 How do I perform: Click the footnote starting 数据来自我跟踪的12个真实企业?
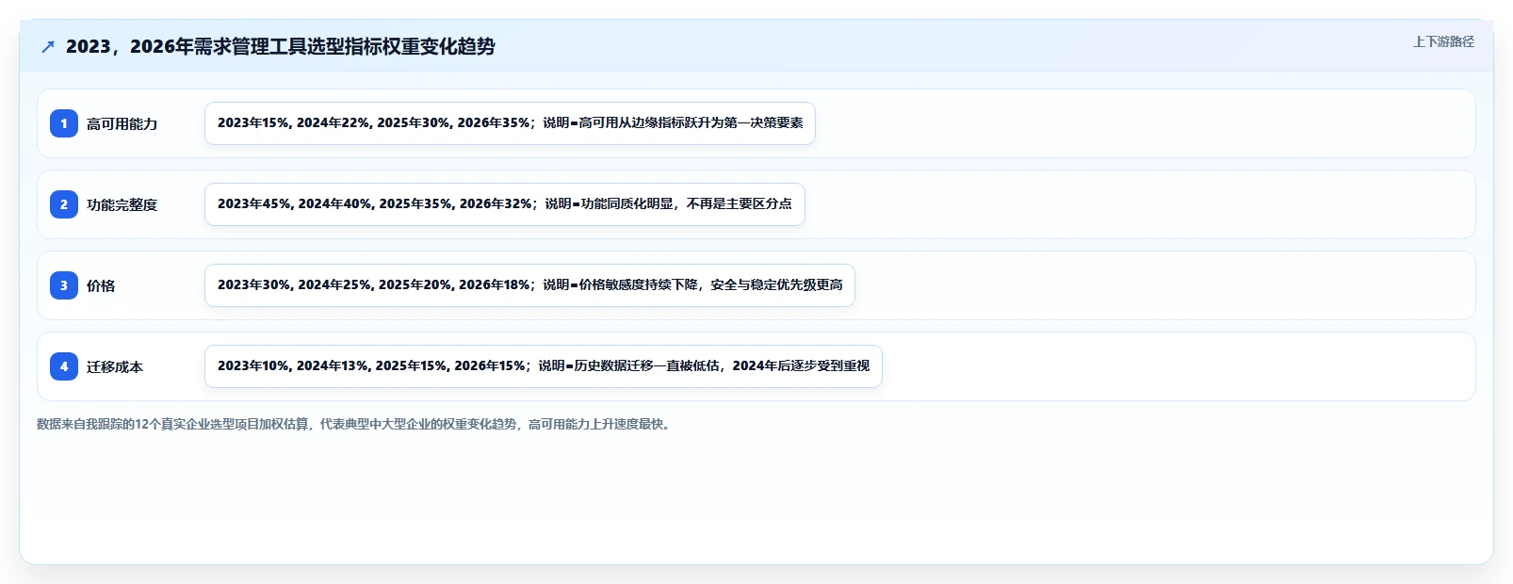pyautogui.click(x=355, y=424)
